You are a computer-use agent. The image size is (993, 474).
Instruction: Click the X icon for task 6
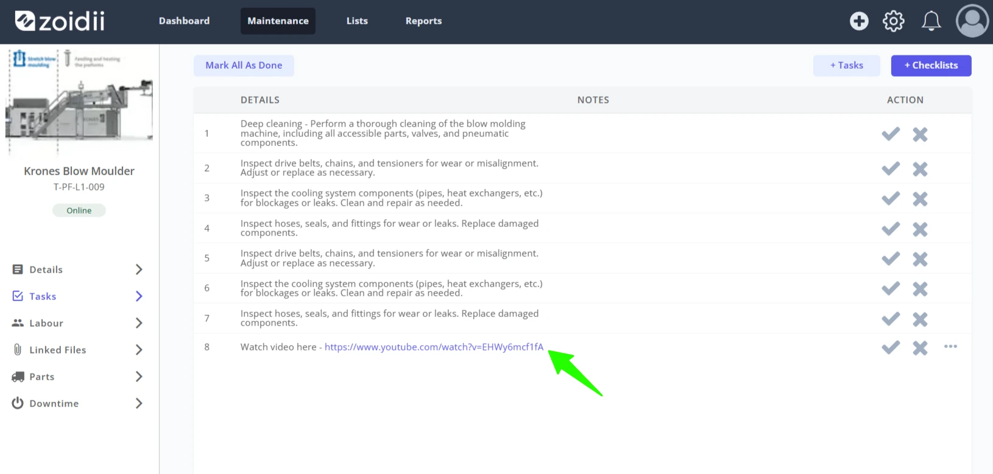coord(920,289)
